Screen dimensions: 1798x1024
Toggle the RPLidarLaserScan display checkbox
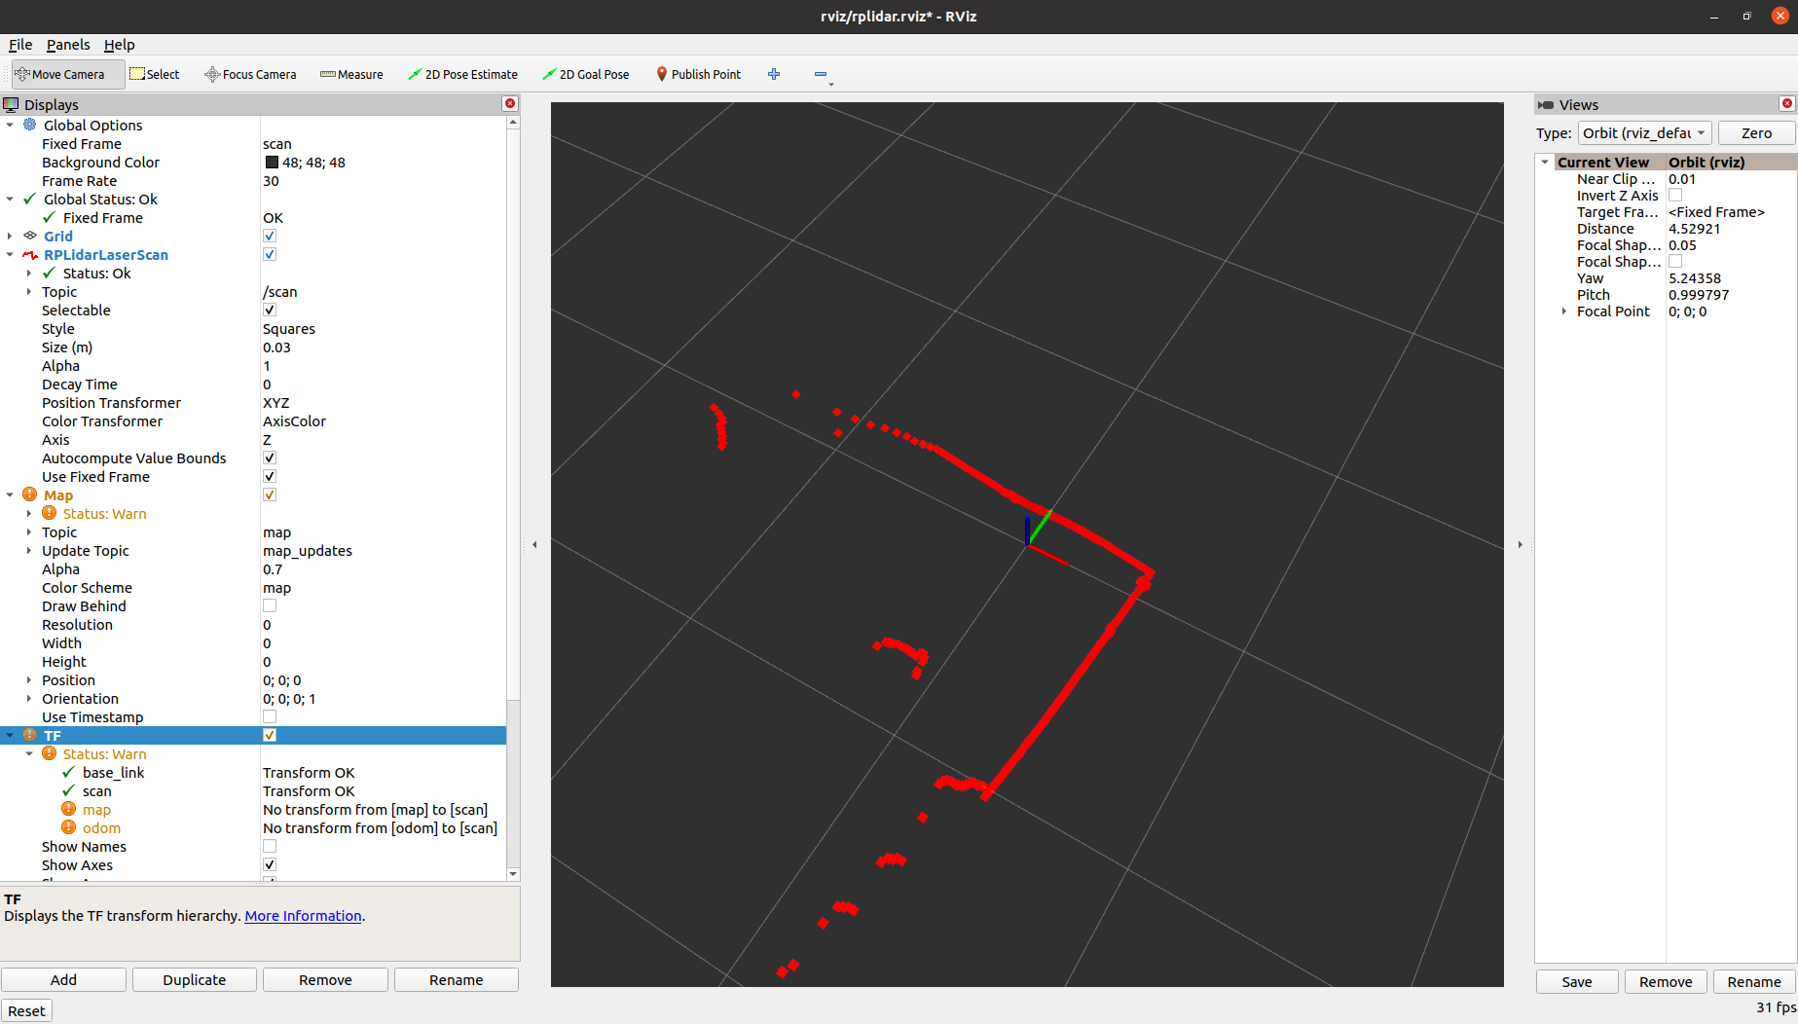[x=270, y=254]
